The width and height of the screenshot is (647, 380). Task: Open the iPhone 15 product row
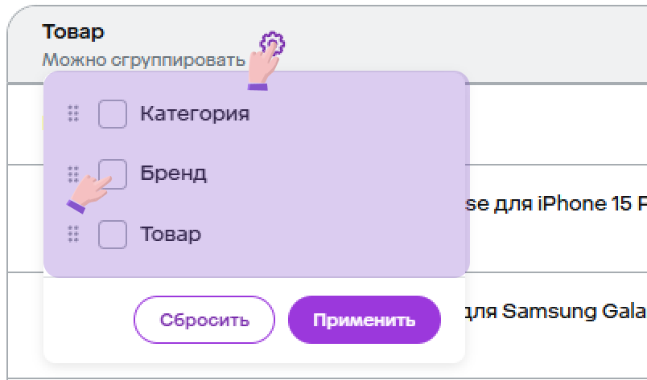(x=557, y=204)
